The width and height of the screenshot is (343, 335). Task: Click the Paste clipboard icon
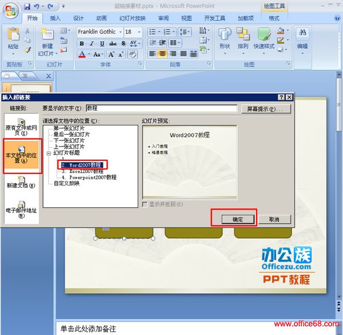[x=13, y=34]
